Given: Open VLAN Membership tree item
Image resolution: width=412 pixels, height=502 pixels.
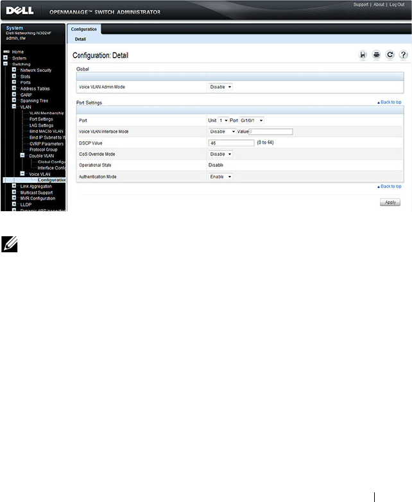Looking at the screenshot, I should [x=46, y=114].
